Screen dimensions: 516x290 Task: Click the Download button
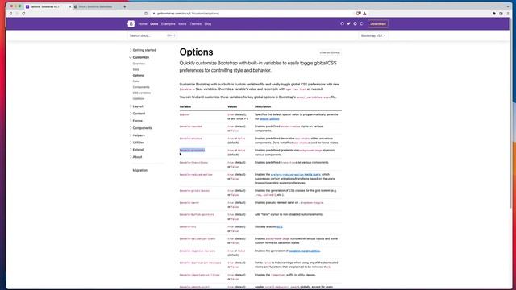pos(378,23)
